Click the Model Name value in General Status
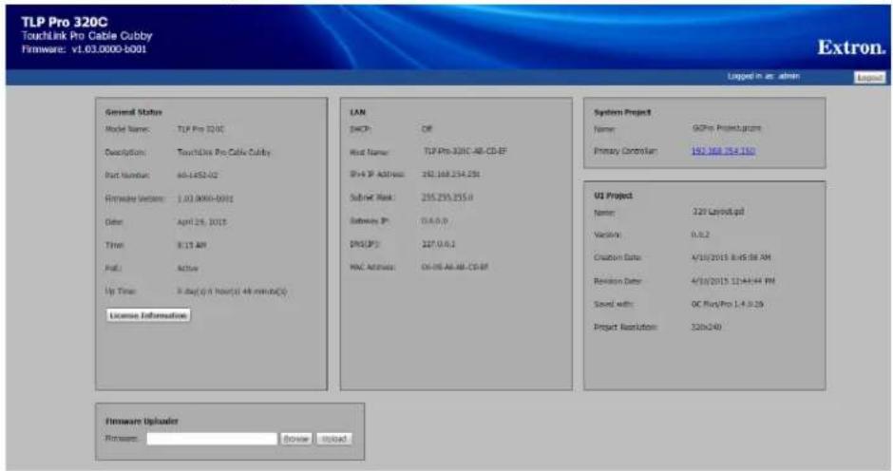The height and width of the screenshot is (471, 893). click(x=200, y=129)
